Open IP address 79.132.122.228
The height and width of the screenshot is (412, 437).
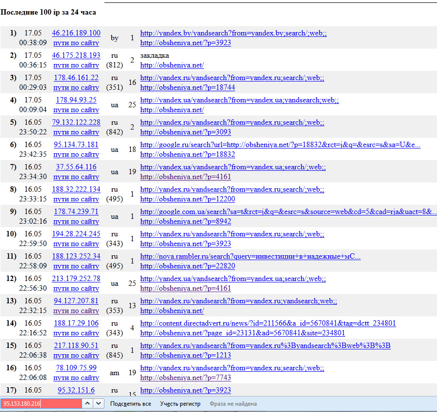tap(76, 122)
